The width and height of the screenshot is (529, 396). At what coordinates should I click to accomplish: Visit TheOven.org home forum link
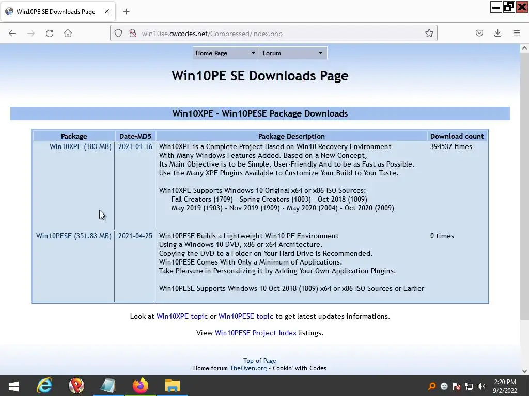coord(248,368)
